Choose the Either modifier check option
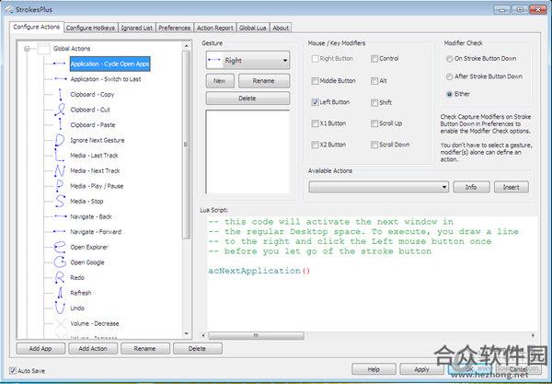Viewport: 552px width, 384px height. [449, 94]
